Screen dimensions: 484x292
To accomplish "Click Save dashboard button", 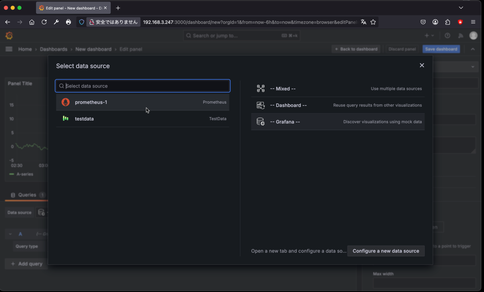I will coord(441,49).
